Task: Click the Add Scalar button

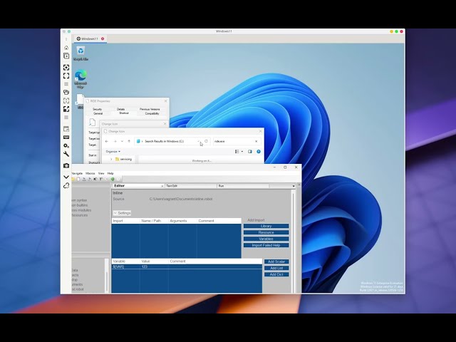Action: [x=276, y=261]
